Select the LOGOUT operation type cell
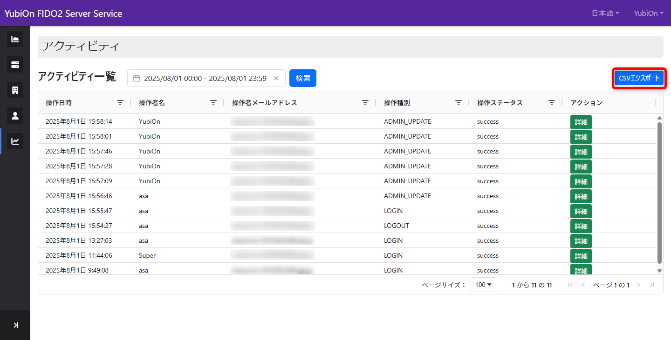The height and width of the screenshot is (340, 671). point(397,226)
